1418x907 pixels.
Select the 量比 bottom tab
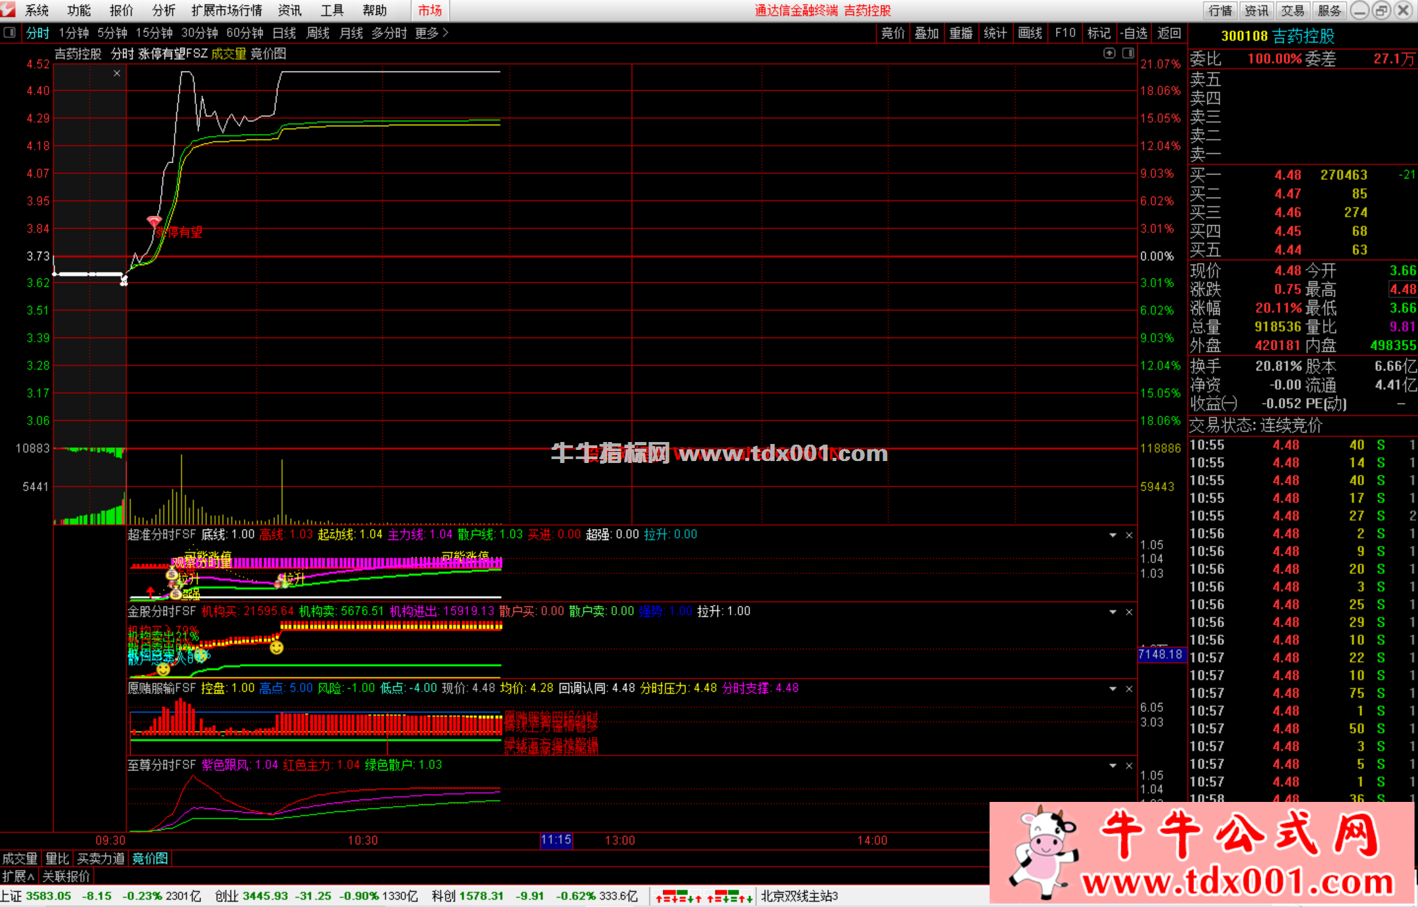57,858
